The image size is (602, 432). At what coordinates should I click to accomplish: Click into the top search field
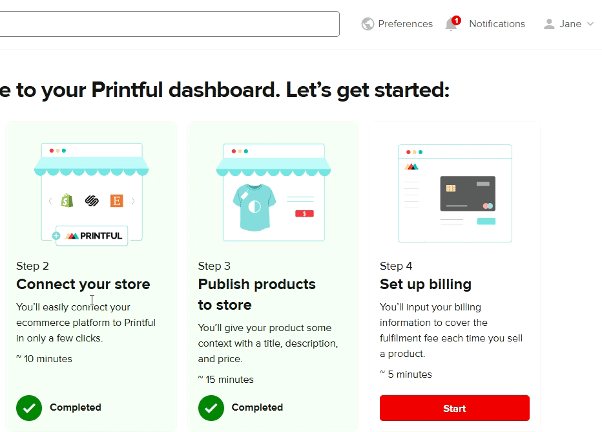tap(168, 24)
